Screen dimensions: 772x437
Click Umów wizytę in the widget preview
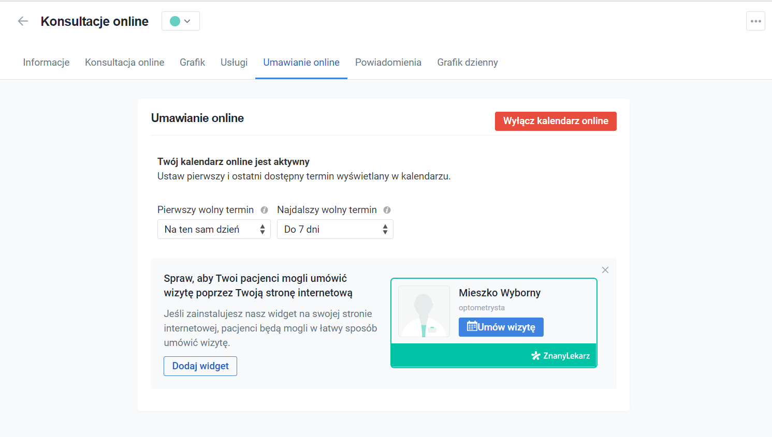coord(501,327)
